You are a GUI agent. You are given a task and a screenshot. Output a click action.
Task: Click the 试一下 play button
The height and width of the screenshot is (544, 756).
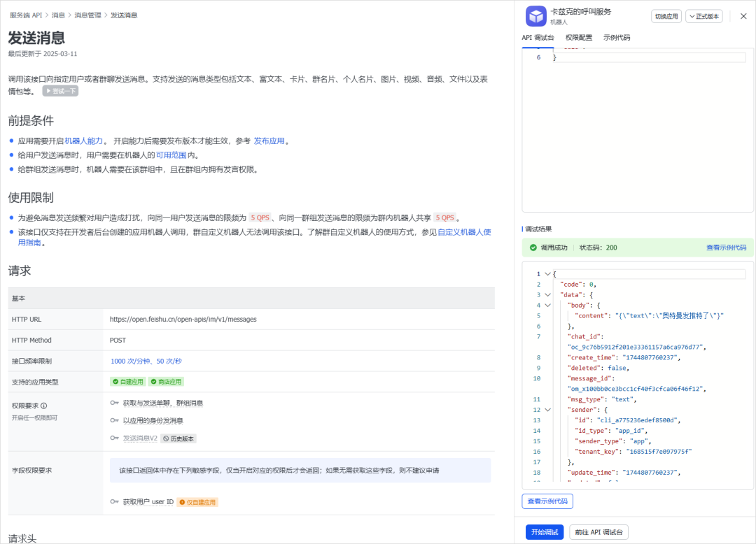point(60,91)
